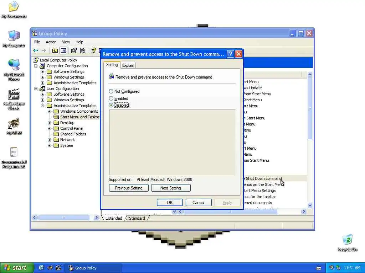The height and width of the screenshot is (273, 365).
Task: Expand the Control Panel folder
Action: pos(49,128)
